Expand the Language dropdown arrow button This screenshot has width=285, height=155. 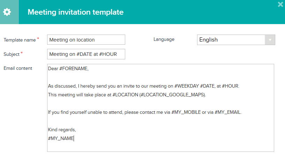[x=270, y=40]
